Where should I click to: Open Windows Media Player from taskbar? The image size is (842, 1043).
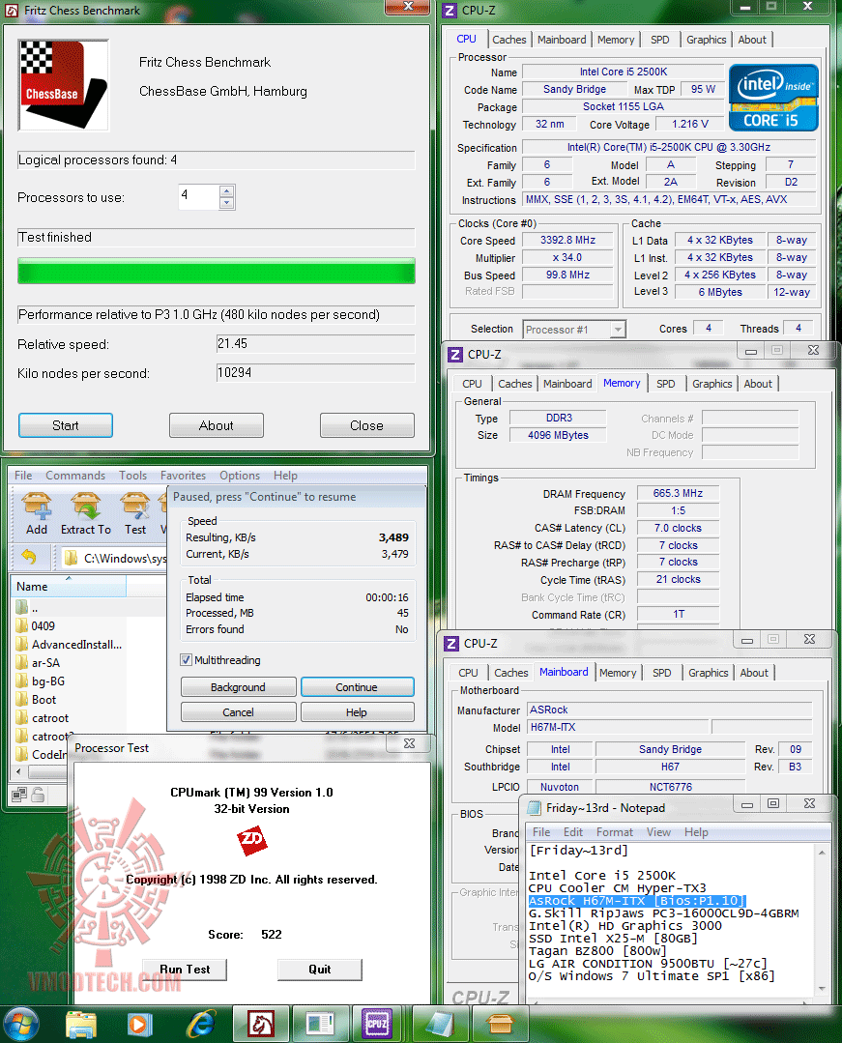(x=139, y=1025)
